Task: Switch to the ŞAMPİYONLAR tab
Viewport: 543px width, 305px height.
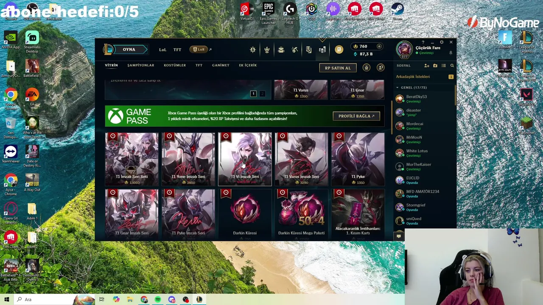Action: (140, 65)
